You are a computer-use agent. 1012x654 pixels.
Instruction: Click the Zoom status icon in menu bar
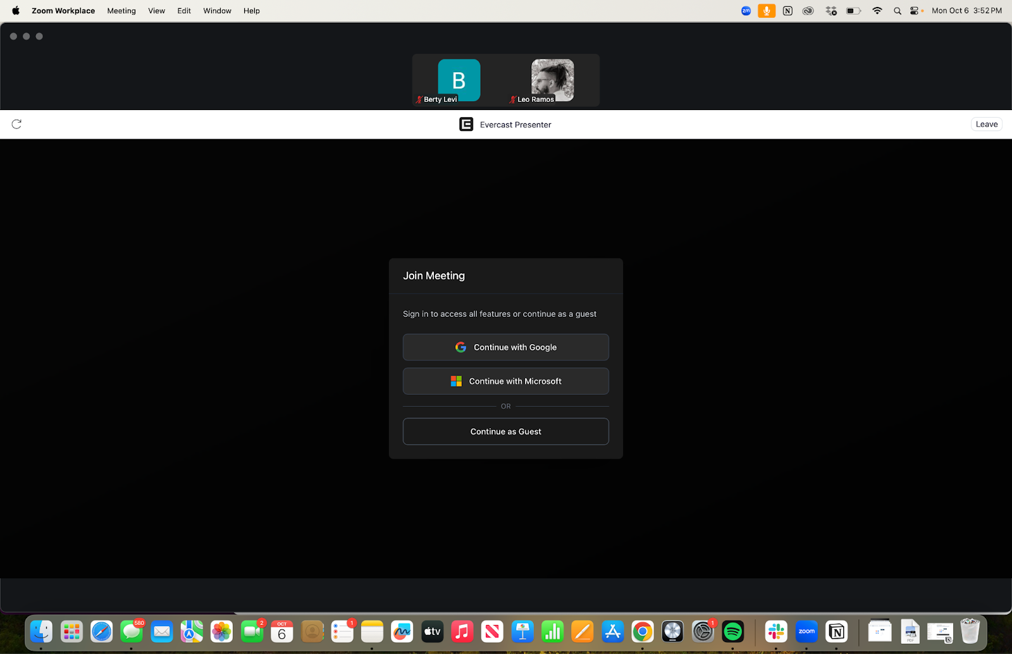746,11
